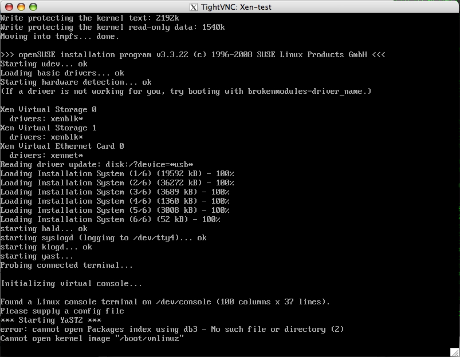Viewport: 460px width, 357px height.
Task: Click Loading Installation System (3/6) line
Action: point(115,192)
